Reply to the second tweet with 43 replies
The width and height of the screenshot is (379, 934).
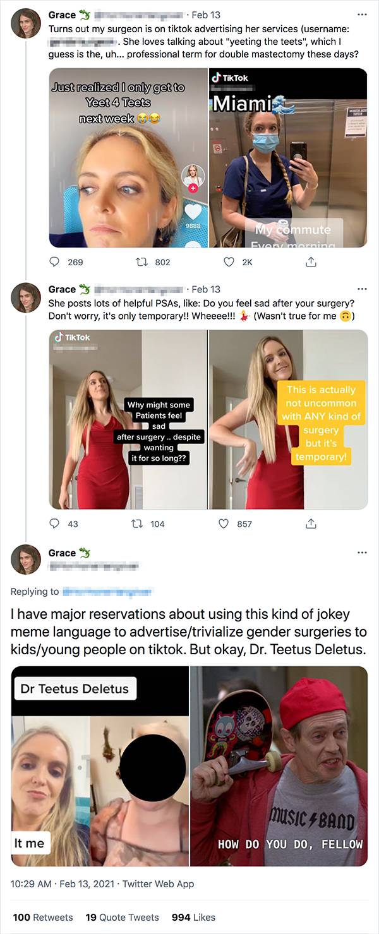[55, 524]
